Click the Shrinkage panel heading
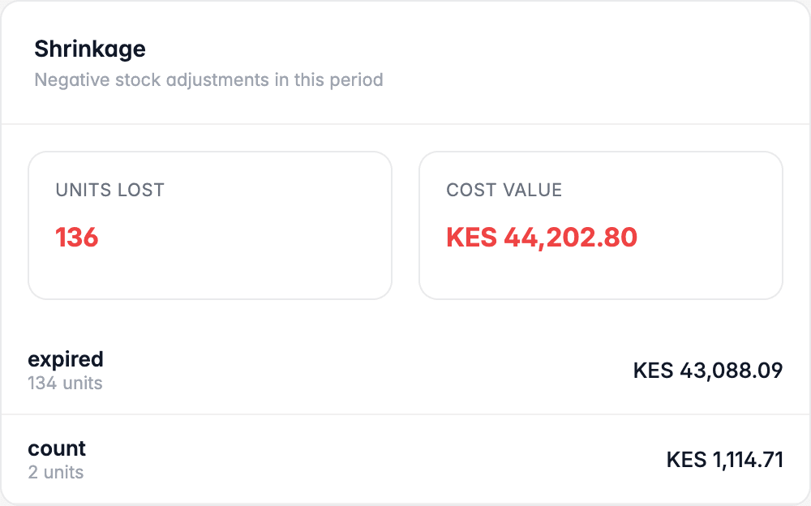The image size is (811, 506). pos(90,49)
